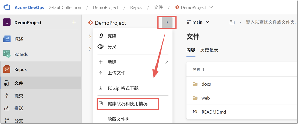Click the Azure DevOps logo icon
298x124 pixels.
pos(8,7)
